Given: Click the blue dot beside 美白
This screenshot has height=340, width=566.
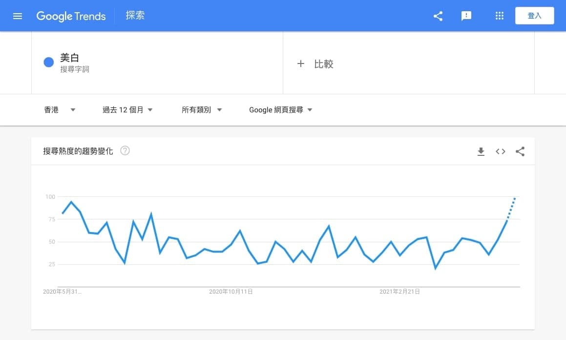Looking at the screenshot, I should coord(49,62).
